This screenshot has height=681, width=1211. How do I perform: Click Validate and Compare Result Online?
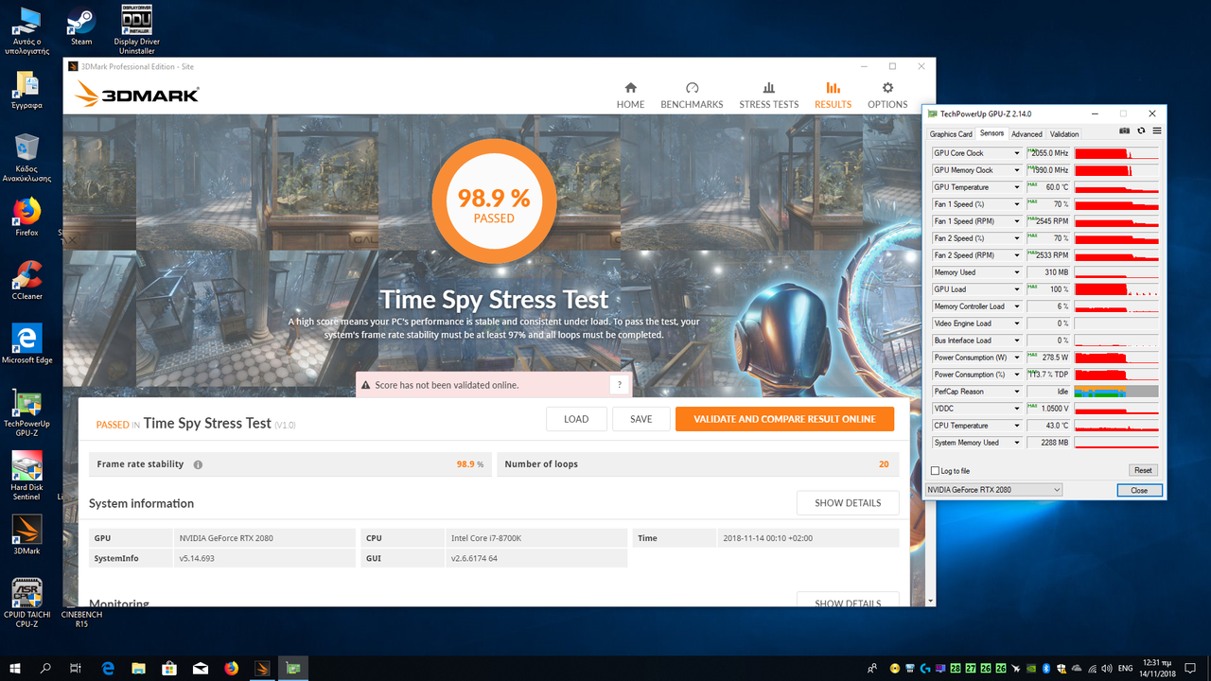pos(784,419)
